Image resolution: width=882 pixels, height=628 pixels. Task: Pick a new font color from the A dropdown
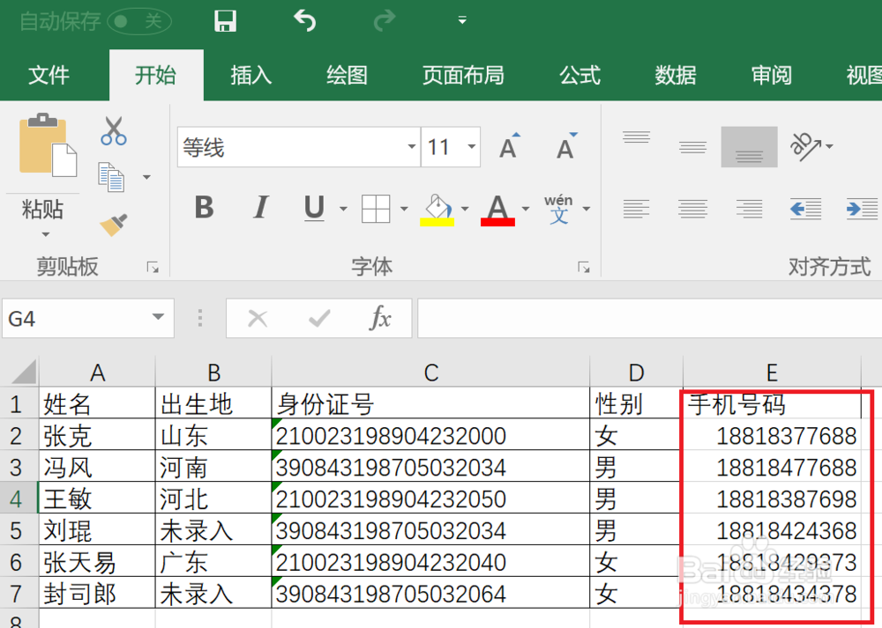pos(526,209)
